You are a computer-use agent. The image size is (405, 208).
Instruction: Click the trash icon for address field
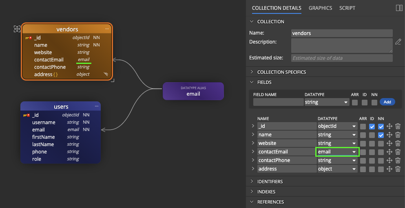click(398, 169)
